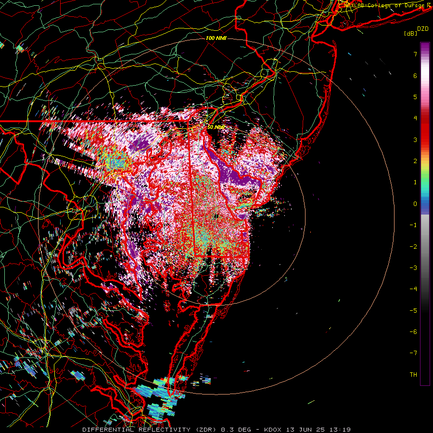The width and height of the screenshot is (433, 433).
Task: Click the "[dB]" units label
Action: coord(410,34)
